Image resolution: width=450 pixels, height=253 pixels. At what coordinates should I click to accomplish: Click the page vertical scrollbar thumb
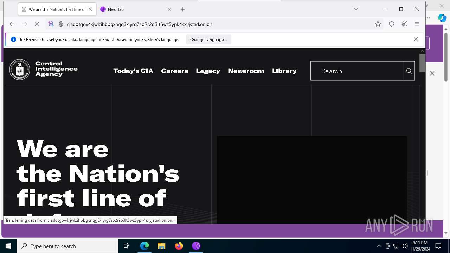coord(422,63)
